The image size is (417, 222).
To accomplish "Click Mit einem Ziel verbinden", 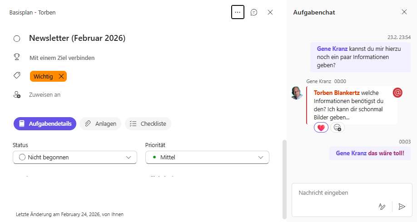I will click(62, 58).
